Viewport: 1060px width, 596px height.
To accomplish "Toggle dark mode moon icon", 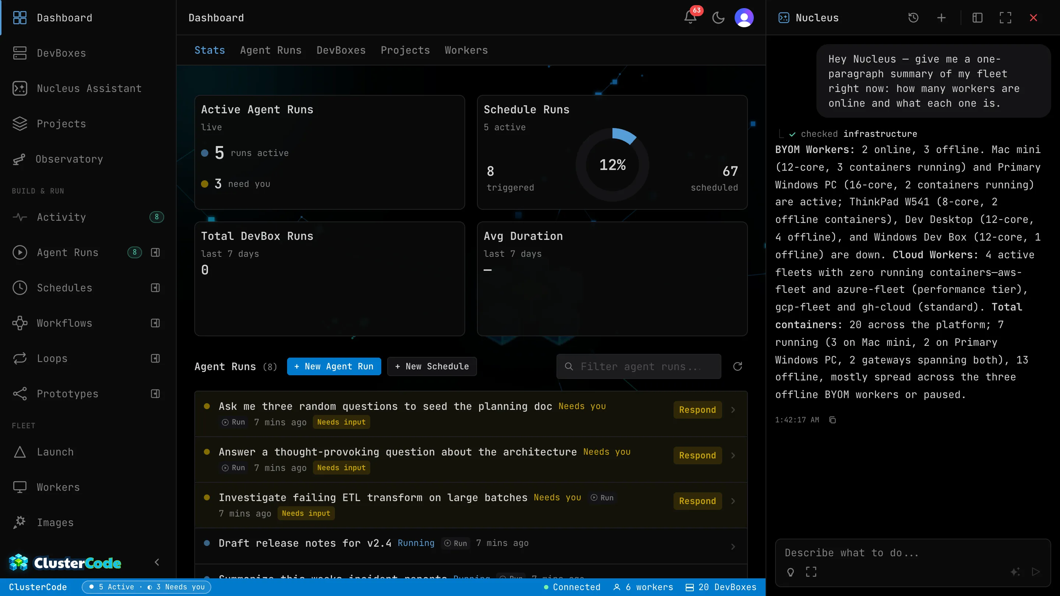I will pyautogui.click(x=718, y=18).
